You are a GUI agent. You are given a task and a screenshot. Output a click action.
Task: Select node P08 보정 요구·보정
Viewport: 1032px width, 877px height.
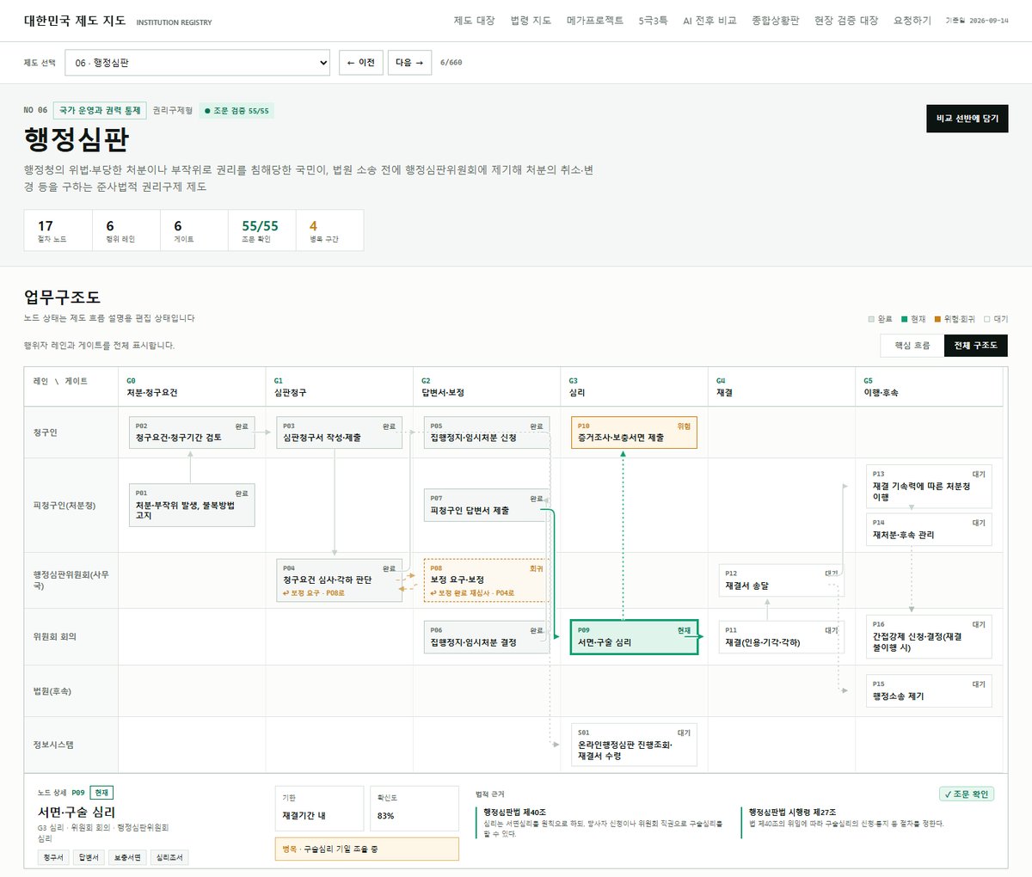point(487,580)
